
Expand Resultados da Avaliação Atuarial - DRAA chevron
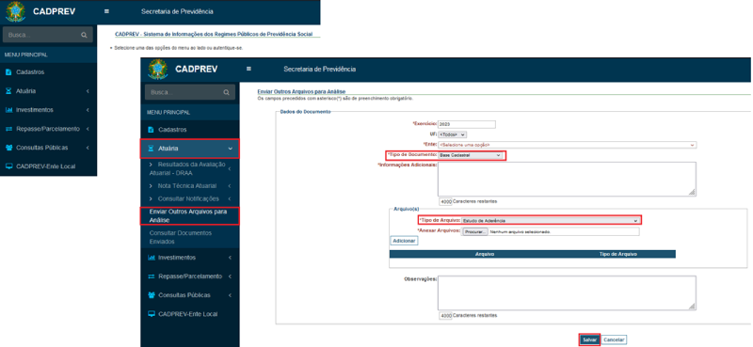pos(230,168)
